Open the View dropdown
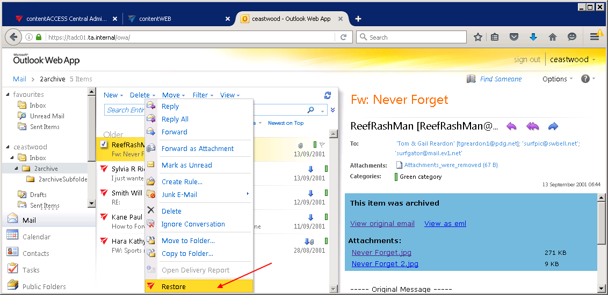Screen dimensions: 608x295 tap(230, 95)
